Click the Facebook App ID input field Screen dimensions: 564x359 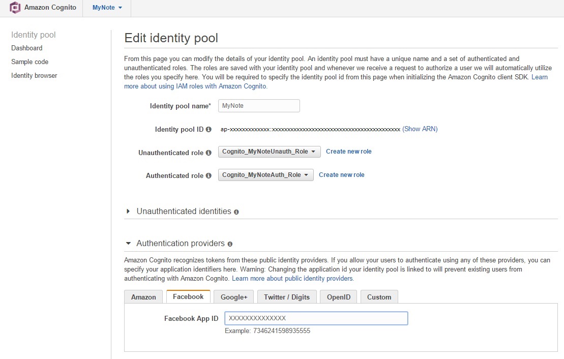coord(316,318)
